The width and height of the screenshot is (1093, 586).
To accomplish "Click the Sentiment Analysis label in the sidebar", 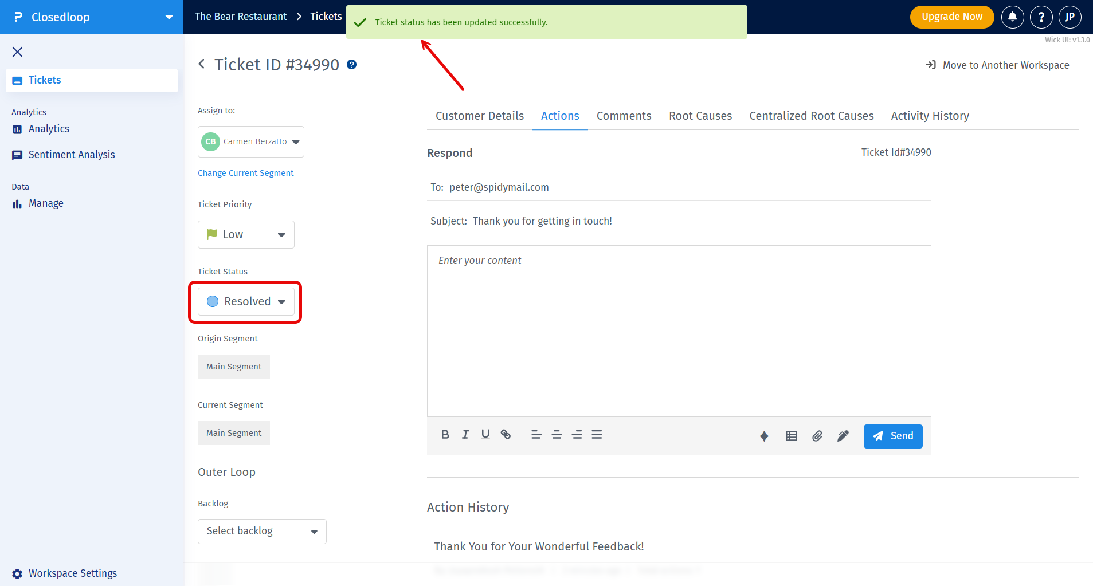I will point(72,155).
